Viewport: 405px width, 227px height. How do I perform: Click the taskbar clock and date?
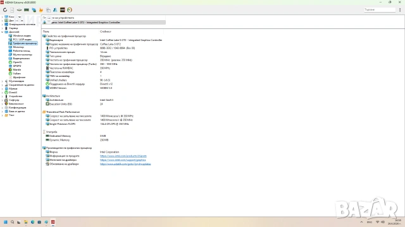[x=394, y=222]
